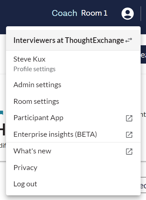Click the Enterprise insights external link icon
This screenshot has height=200, width=146.
129,135
